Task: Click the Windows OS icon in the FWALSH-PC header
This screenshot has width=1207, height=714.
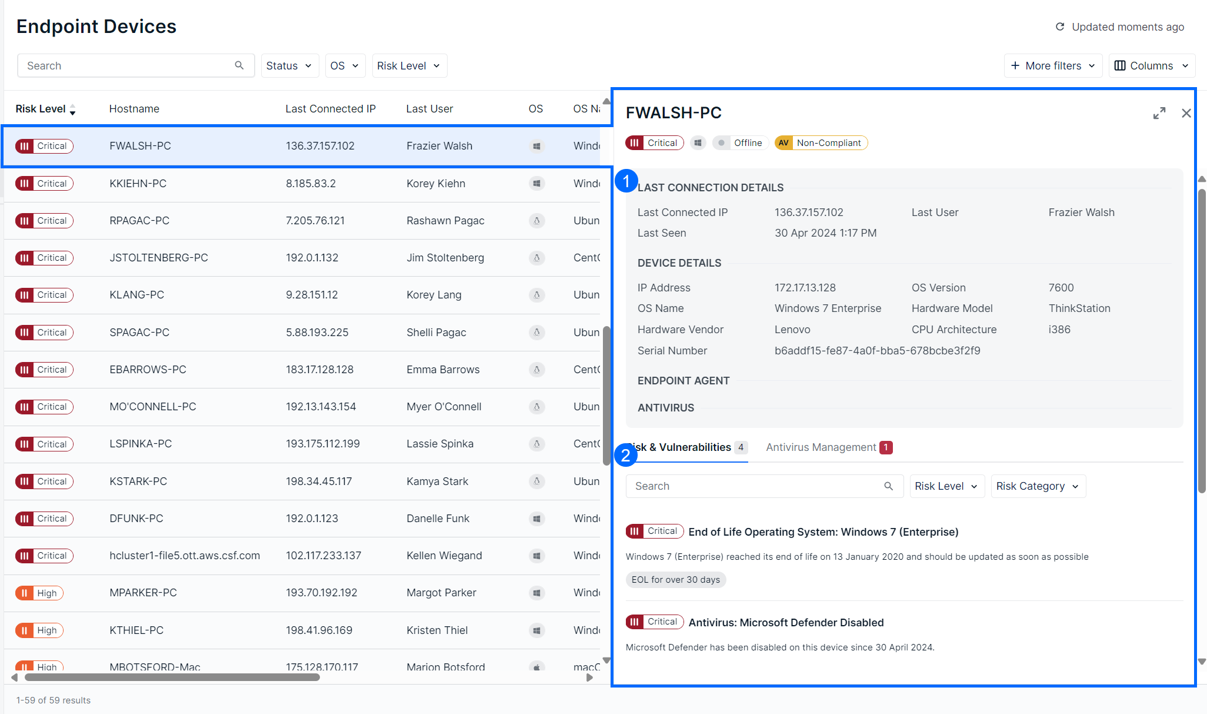Action: point(698,143)
